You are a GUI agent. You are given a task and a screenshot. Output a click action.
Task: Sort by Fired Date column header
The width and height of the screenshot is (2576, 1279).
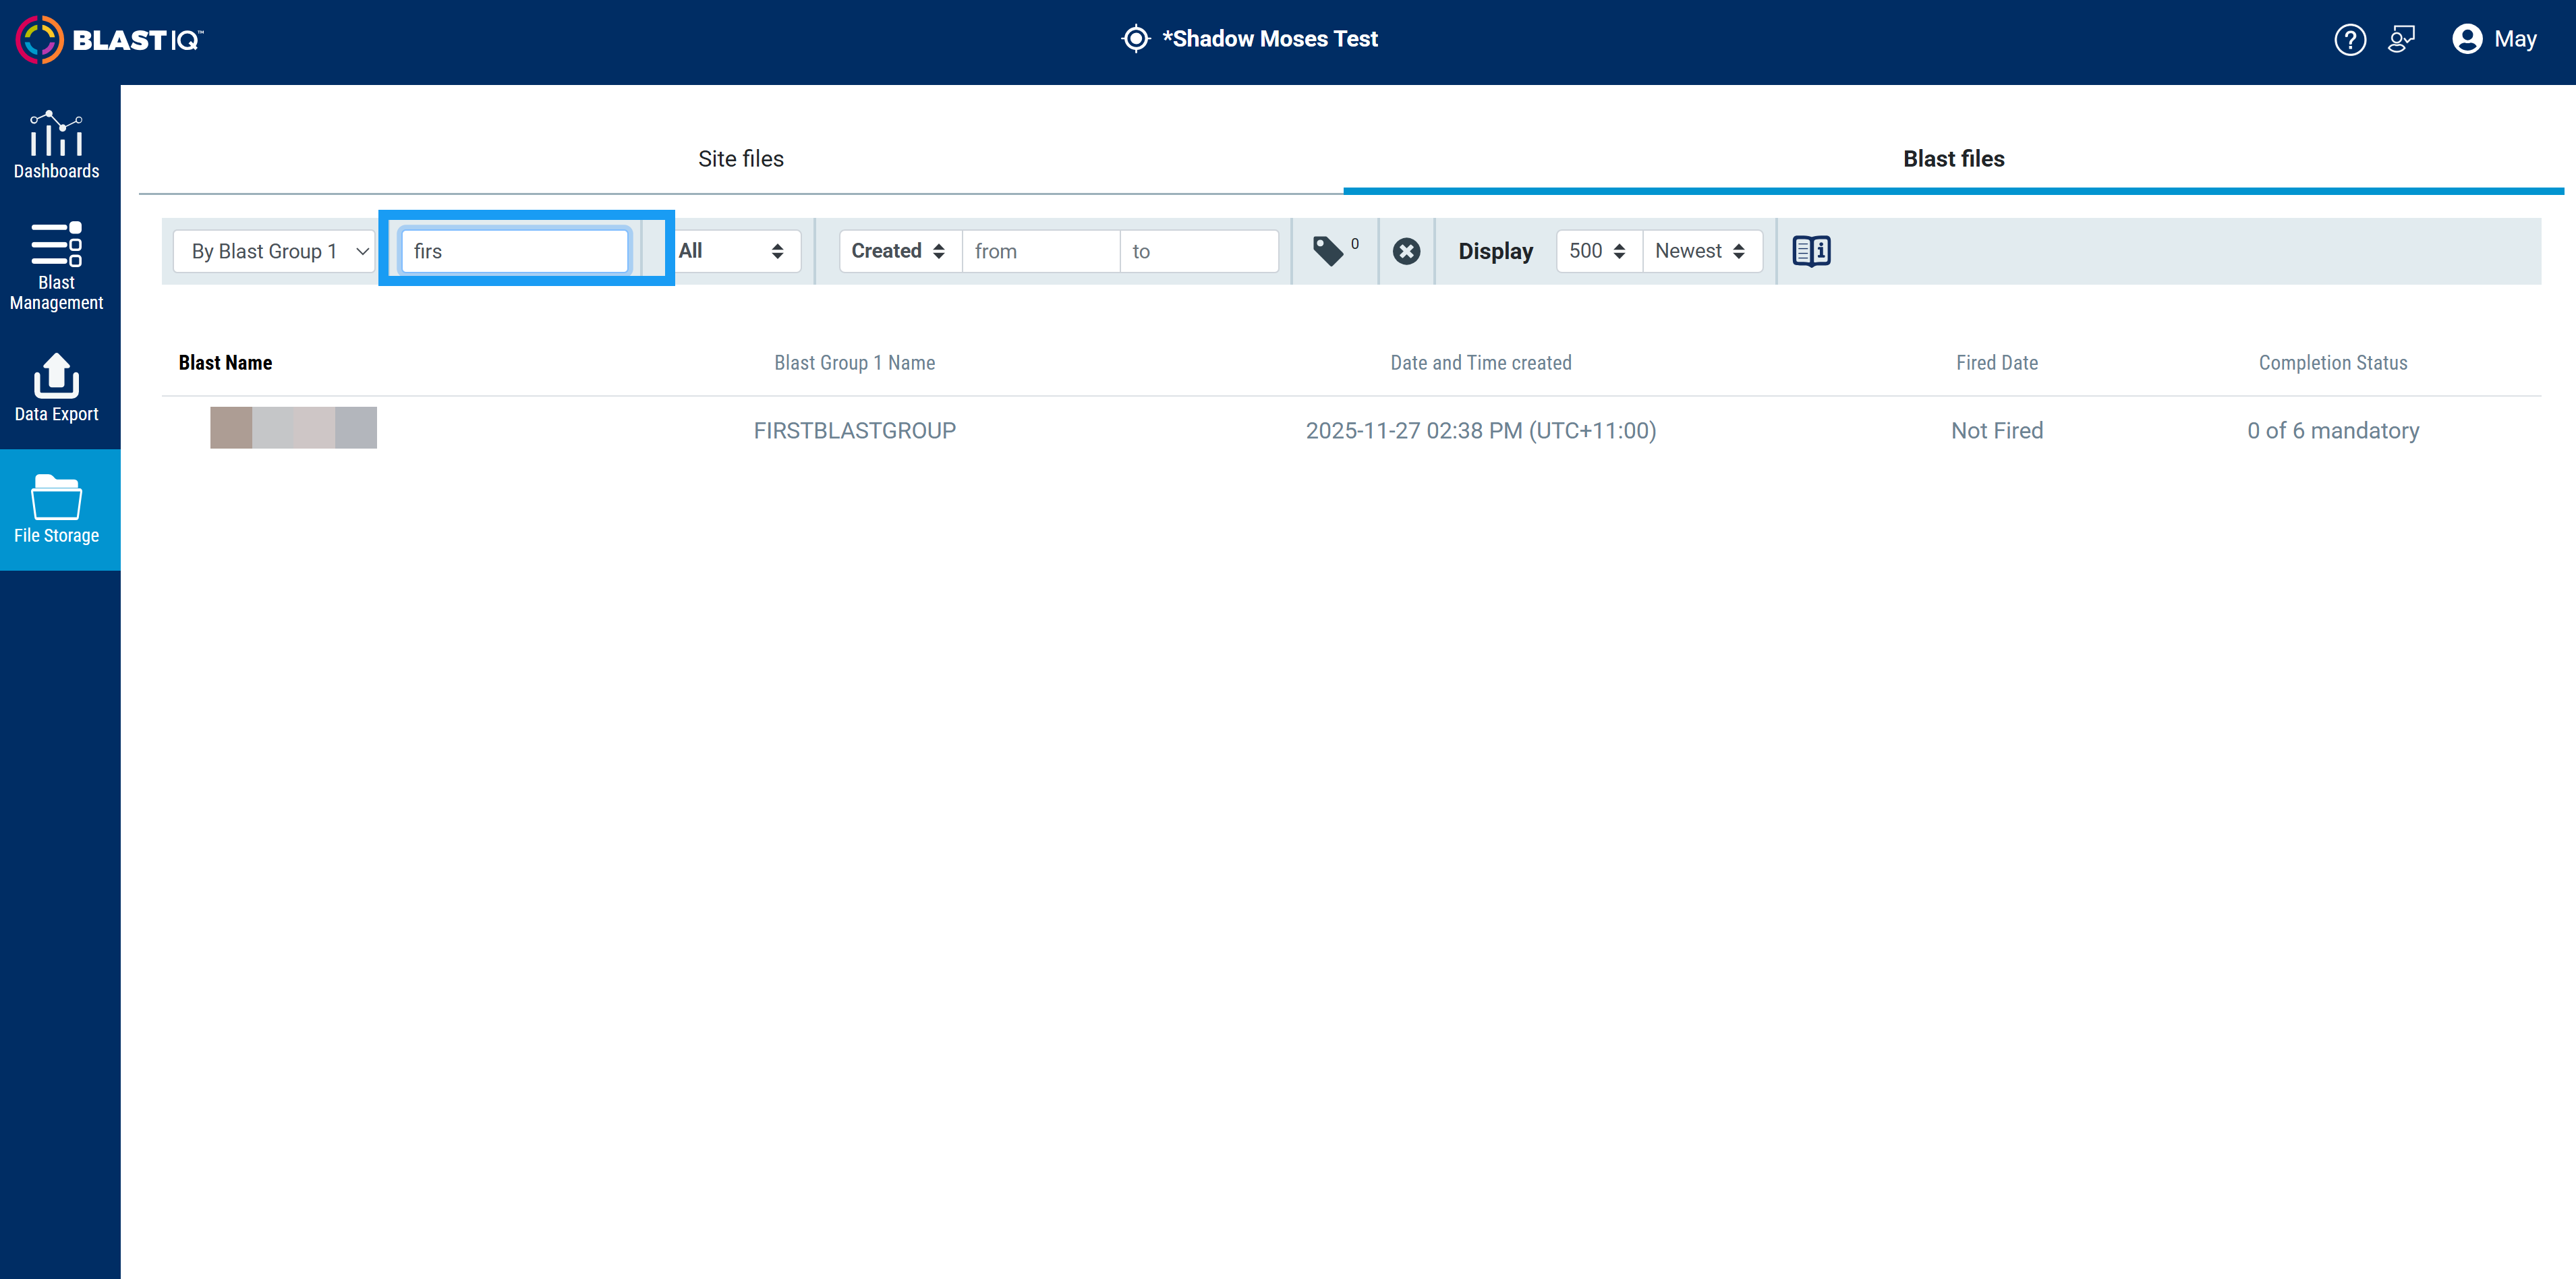click(x=1997, y=363)
